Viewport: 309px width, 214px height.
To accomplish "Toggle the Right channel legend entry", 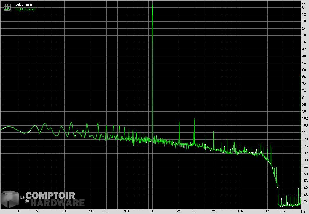I will 25,9.
